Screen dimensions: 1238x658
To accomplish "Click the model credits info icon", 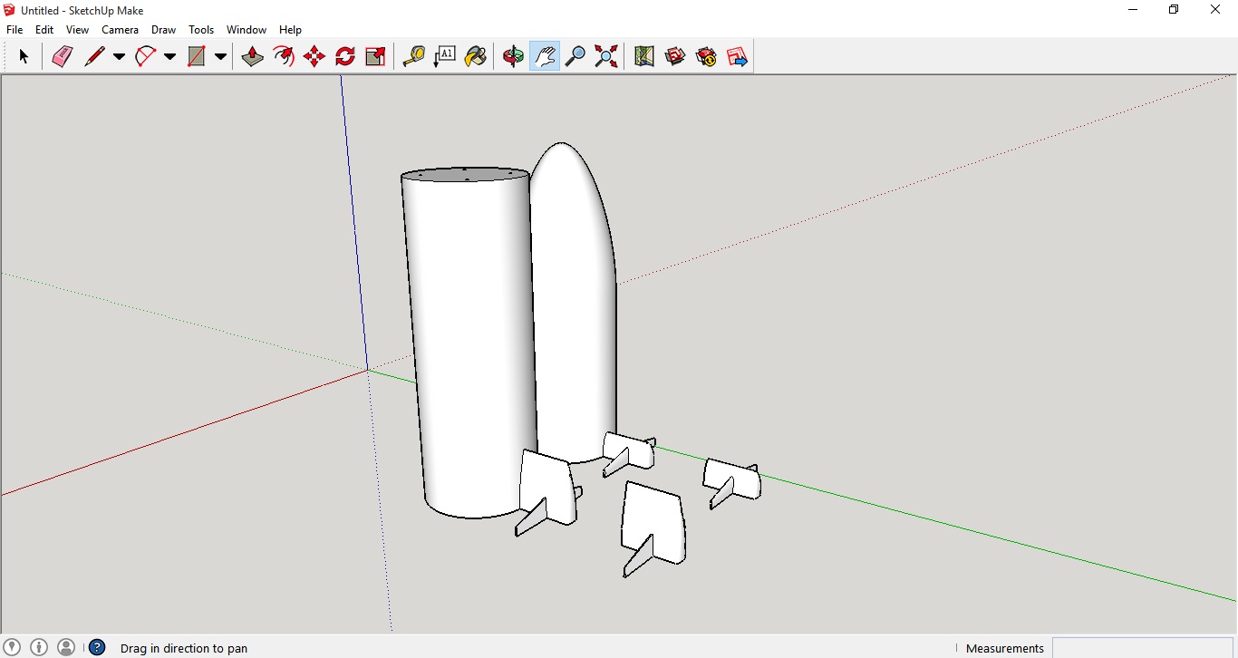I will point(39,647).
